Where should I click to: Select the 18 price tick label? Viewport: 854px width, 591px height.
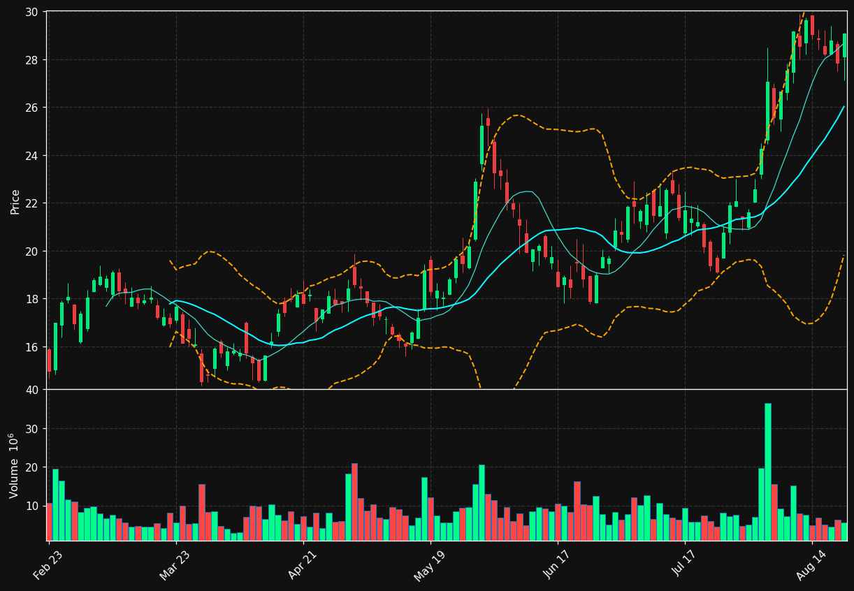pos(34,299)
